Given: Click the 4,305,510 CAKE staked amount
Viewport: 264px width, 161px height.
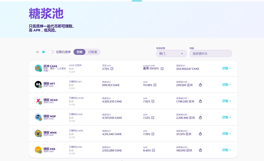Looking at the screenshot, I should pos(112,101).
